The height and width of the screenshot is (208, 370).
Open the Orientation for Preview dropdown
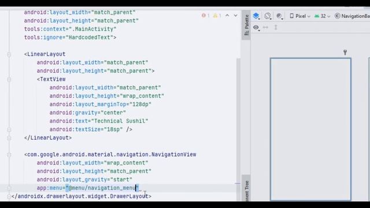268,16
